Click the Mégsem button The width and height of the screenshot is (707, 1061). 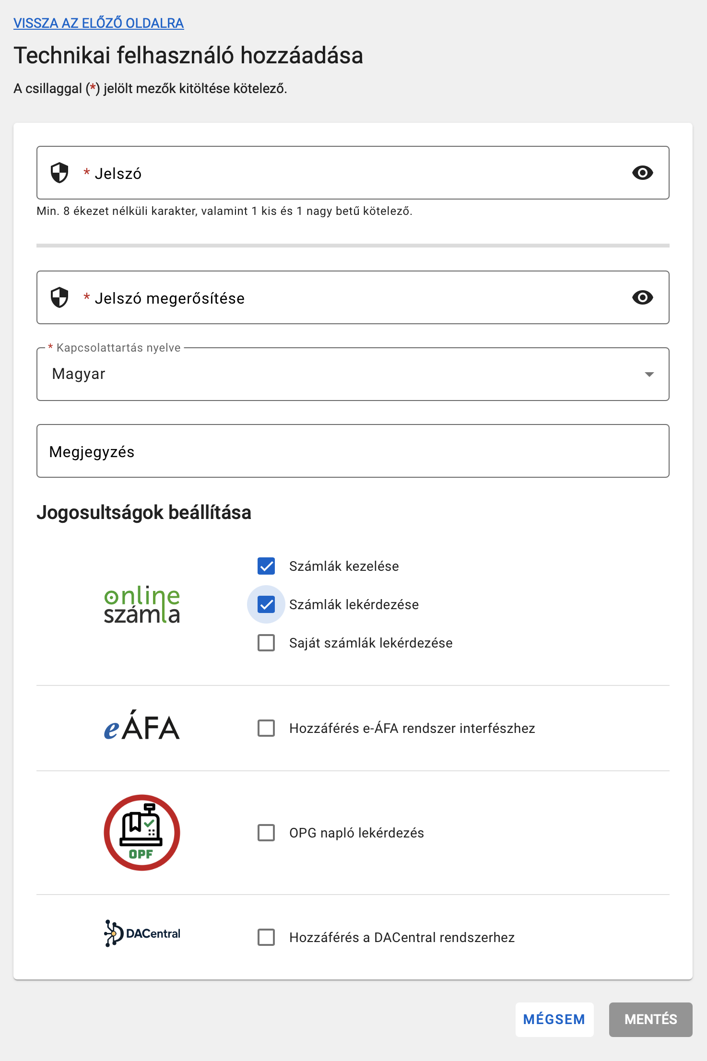[554, 1019]
